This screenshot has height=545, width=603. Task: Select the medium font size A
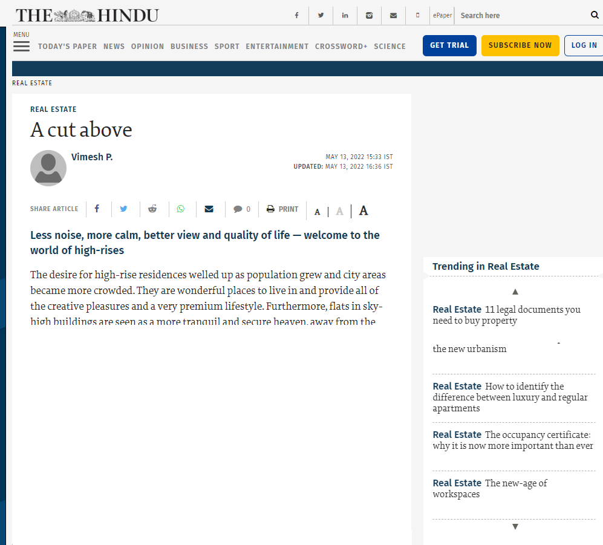(339, 211)
